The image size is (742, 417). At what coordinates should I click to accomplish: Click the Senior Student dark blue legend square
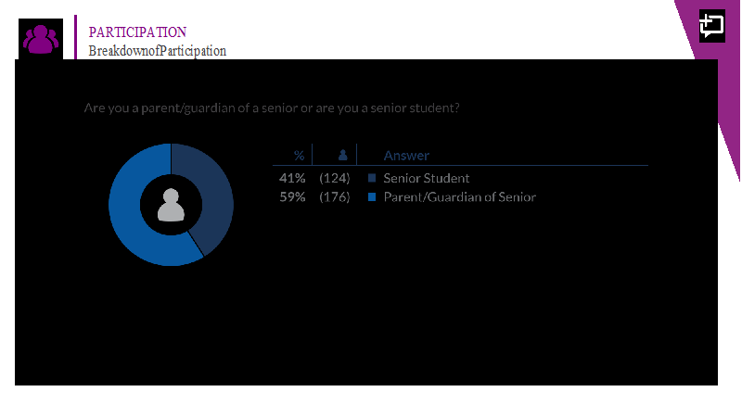point(372,178)
